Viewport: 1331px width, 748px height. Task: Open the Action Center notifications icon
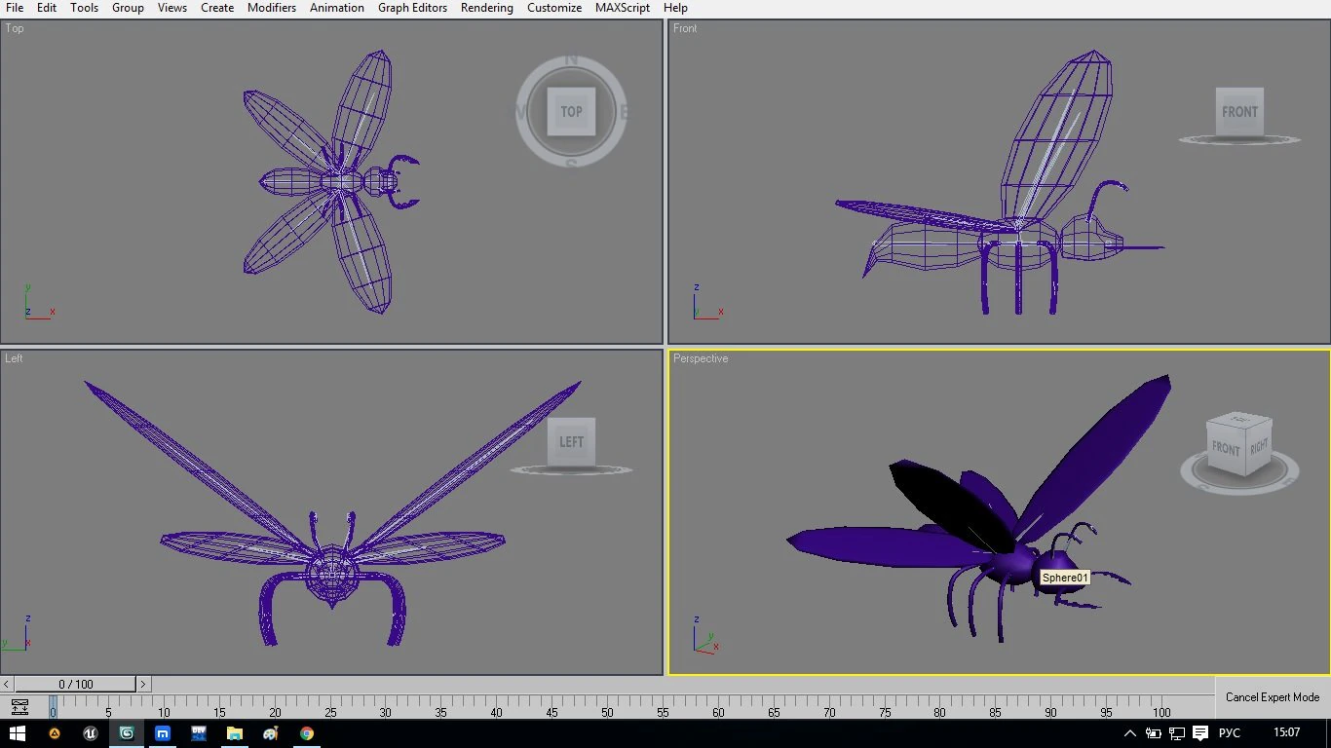click(x=1200, y=733)
